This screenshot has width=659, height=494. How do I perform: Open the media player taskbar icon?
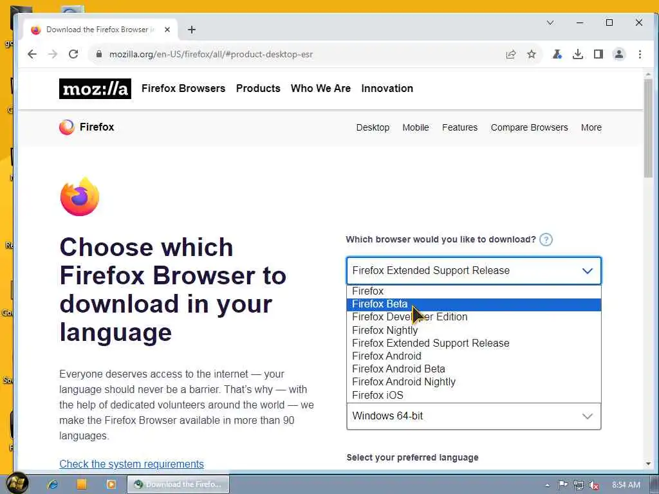(111, 484)
